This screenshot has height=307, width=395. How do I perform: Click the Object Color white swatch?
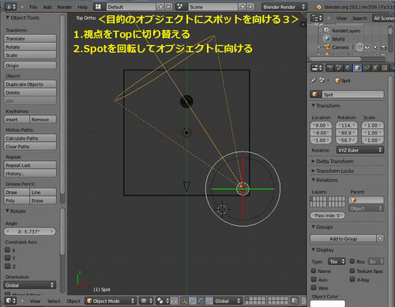point(328,304)
